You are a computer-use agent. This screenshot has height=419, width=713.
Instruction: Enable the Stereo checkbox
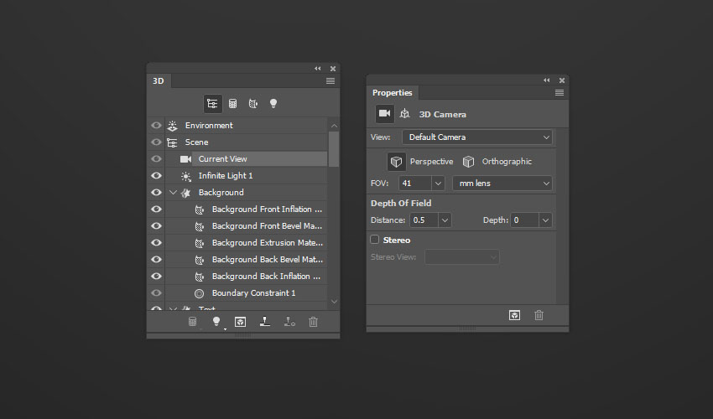point(375,240)
